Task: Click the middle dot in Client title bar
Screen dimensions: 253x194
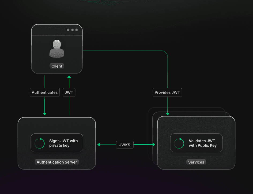Action: (x=72, y=30)
